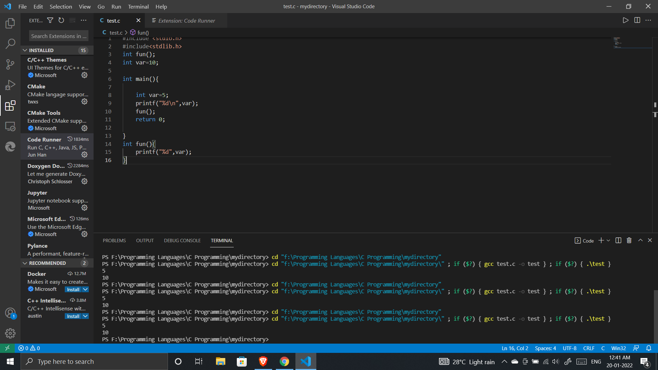Install the Docker extension
The image size is (658, 370).
pyautogui.click(x=73, y=289)
